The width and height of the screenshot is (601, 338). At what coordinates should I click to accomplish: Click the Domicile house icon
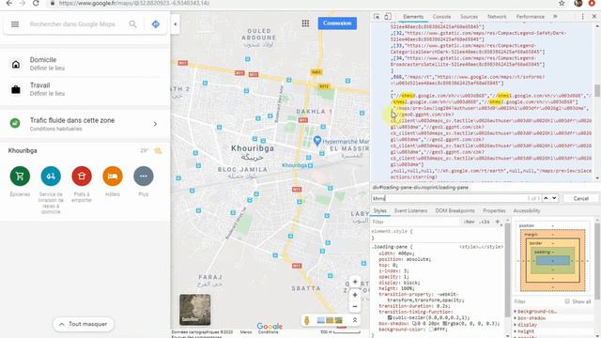pyautogui.click(x=16, y=64)
